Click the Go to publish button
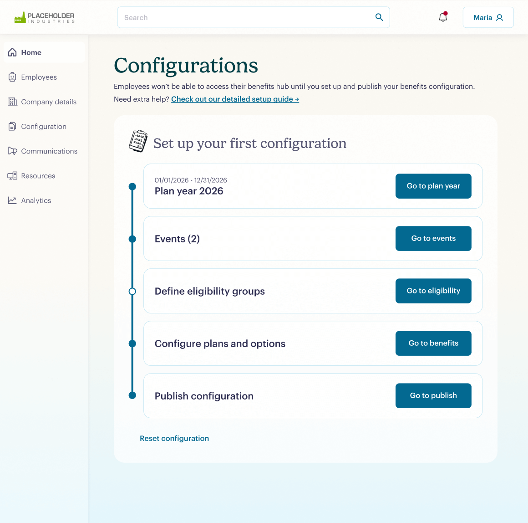This screenshot has height=523, width=528. [x=433, y=395]
